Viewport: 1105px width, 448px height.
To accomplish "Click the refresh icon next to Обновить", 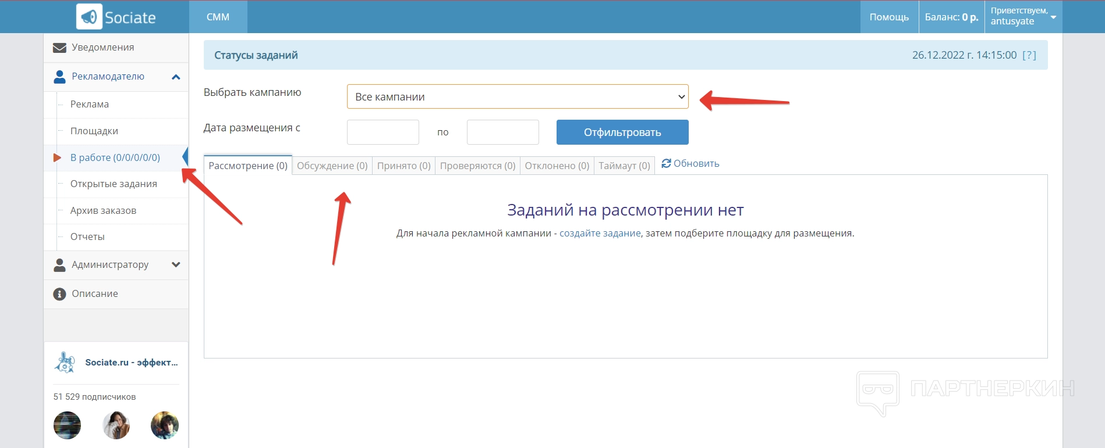I will (667, 163).
